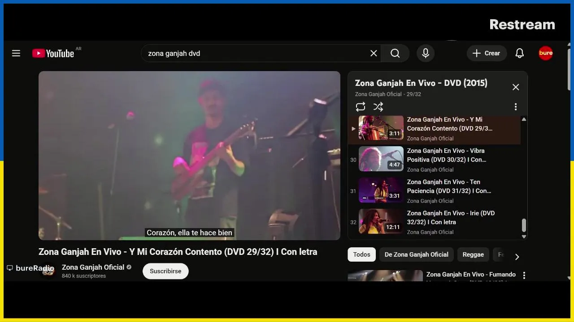Select De Zona Ganjah Oficial chip

417,254
